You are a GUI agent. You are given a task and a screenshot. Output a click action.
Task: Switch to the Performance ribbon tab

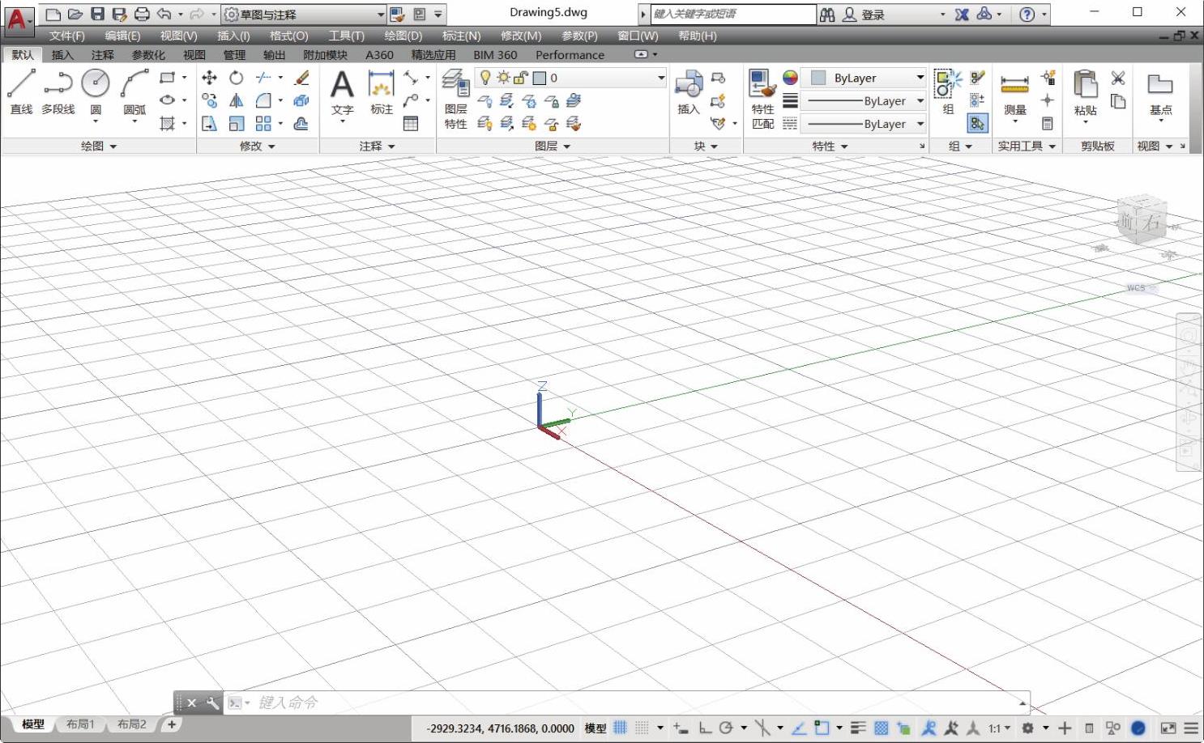click(570, 54)
